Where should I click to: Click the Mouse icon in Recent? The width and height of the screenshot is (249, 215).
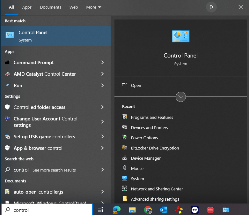click(125, 168)
